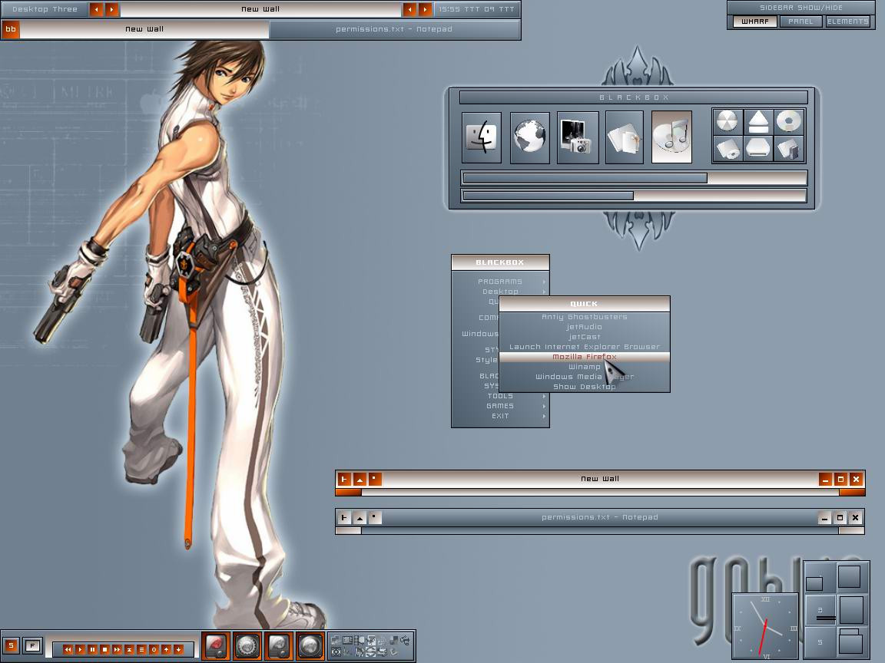Select pager cell labeled 3
Image resolution: width=885 pixels, height=663 pixels.
click(x=820, y=610)
